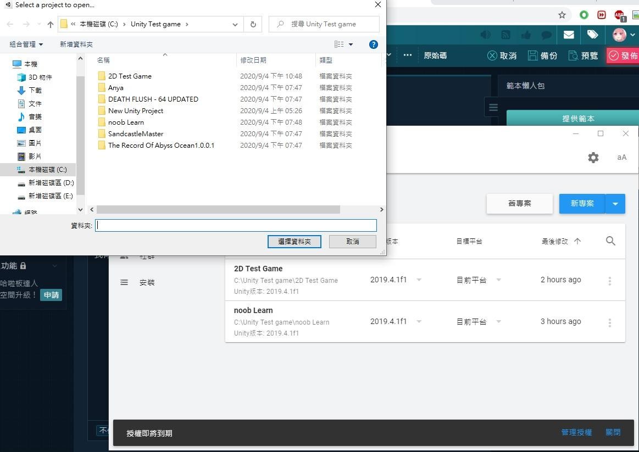Click the 管理授權 link

576,432
